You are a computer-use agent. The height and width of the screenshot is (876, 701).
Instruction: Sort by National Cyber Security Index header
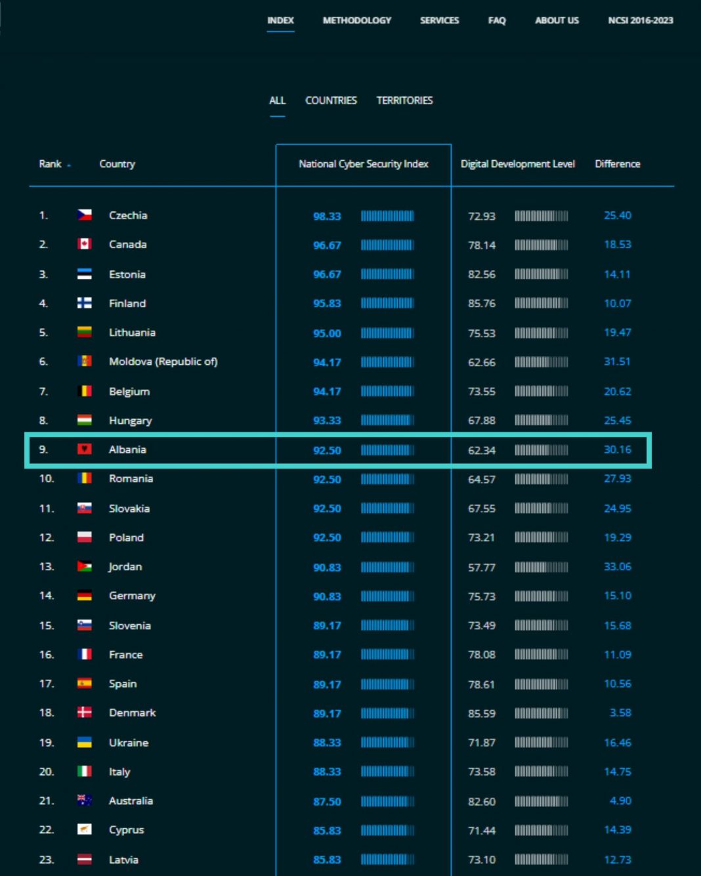(x=363, y=164)
